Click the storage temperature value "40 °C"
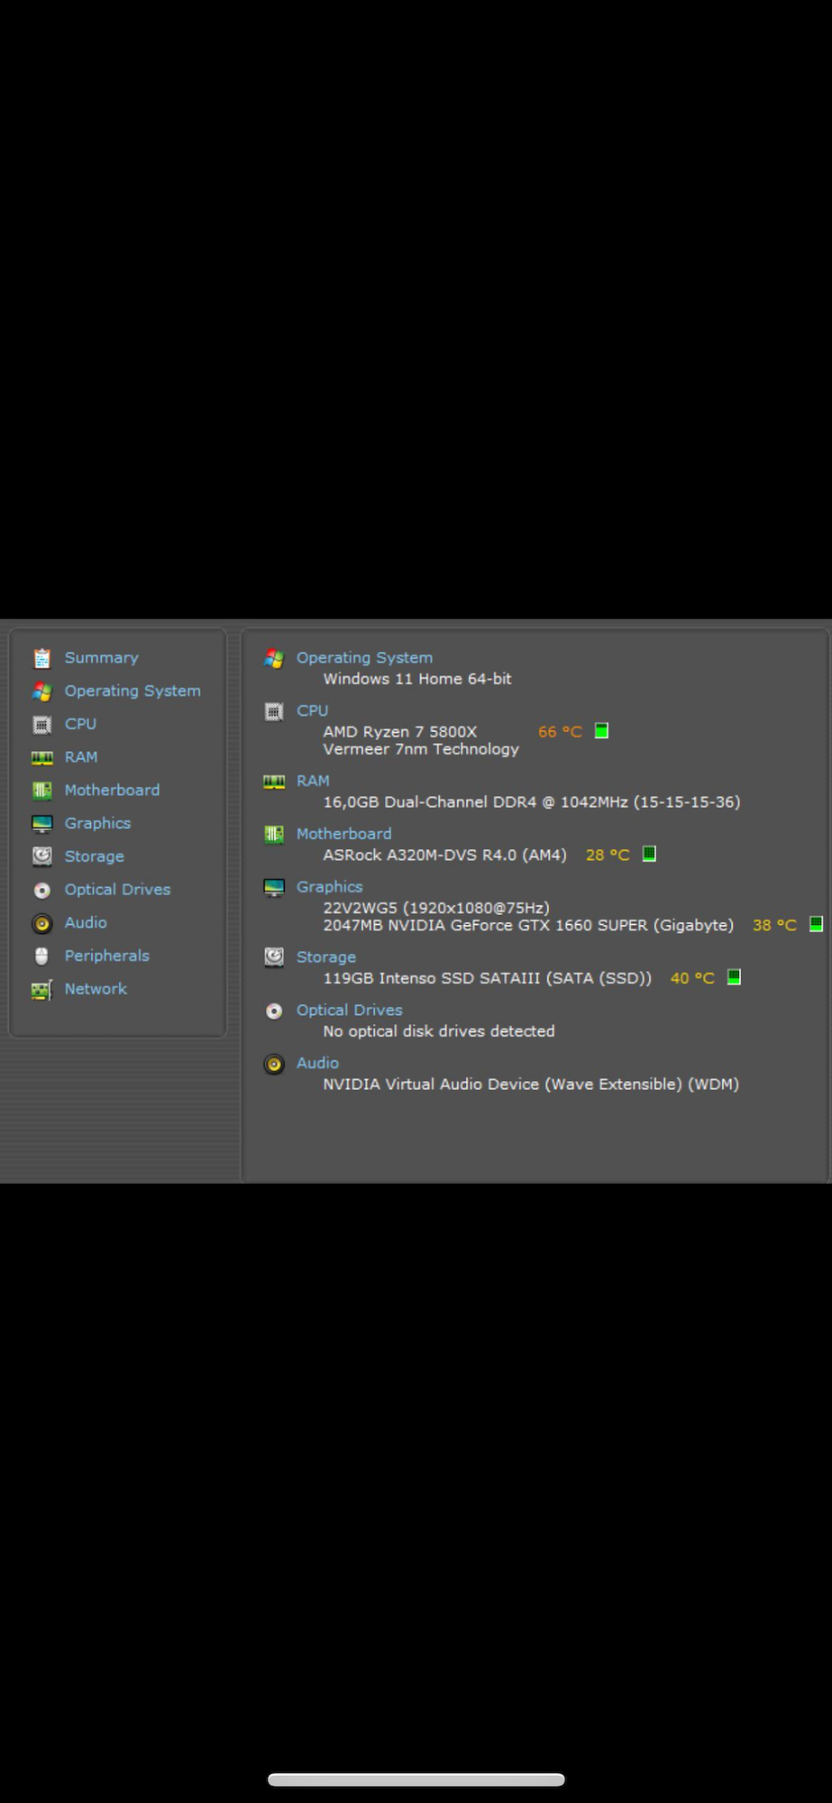Image resolution: width=832 pixels, height=1803 pixels. click(x=692, y=978)
